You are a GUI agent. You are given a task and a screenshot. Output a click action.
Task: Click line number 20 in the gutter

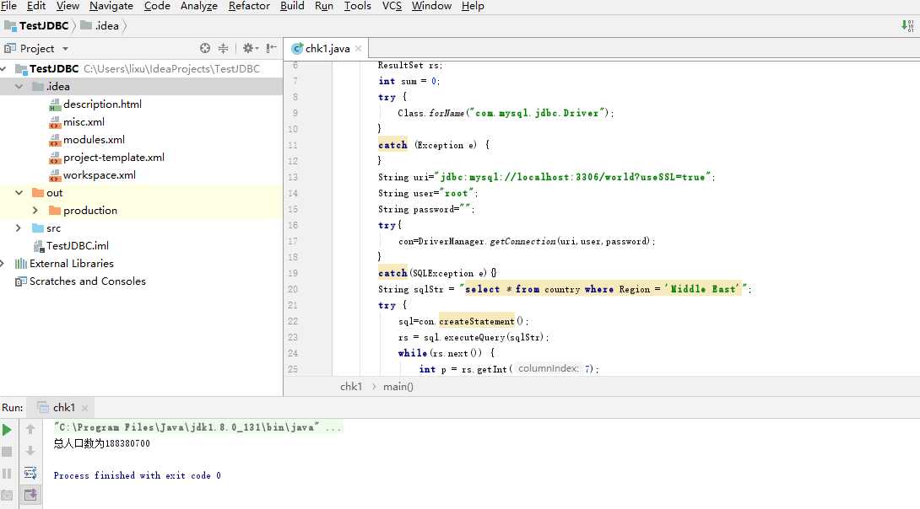coord(293,289)
